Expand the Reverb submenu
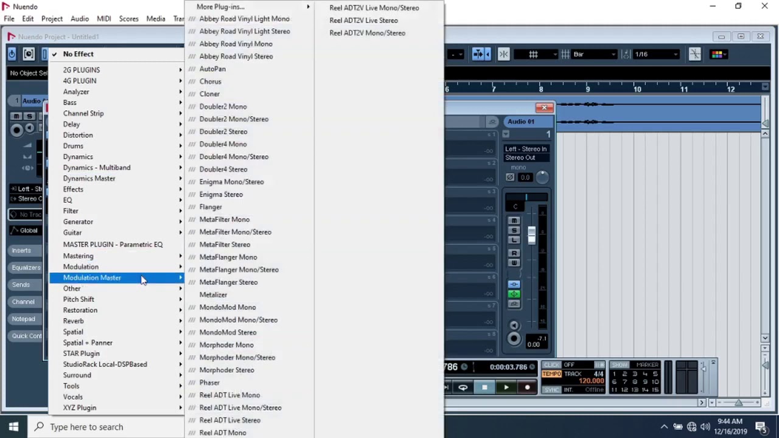 [x=117, y=321]
